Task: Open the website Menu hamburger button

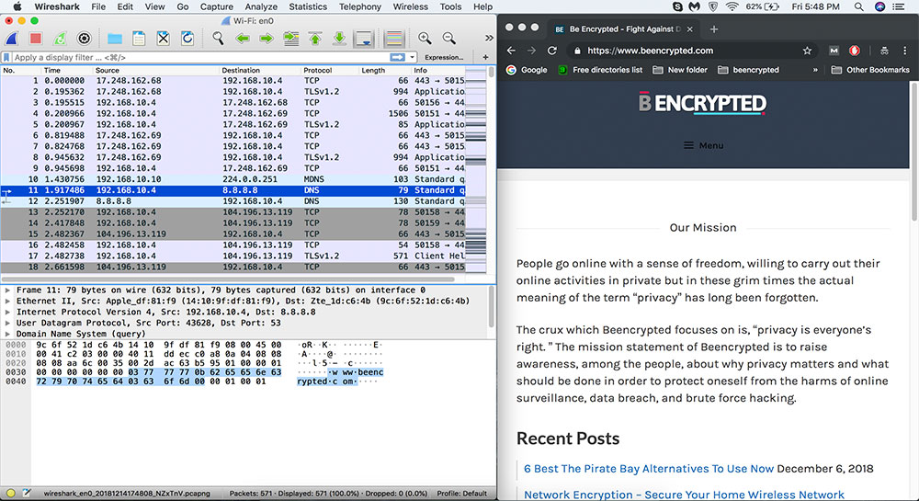Action: [x=703, y=145]
